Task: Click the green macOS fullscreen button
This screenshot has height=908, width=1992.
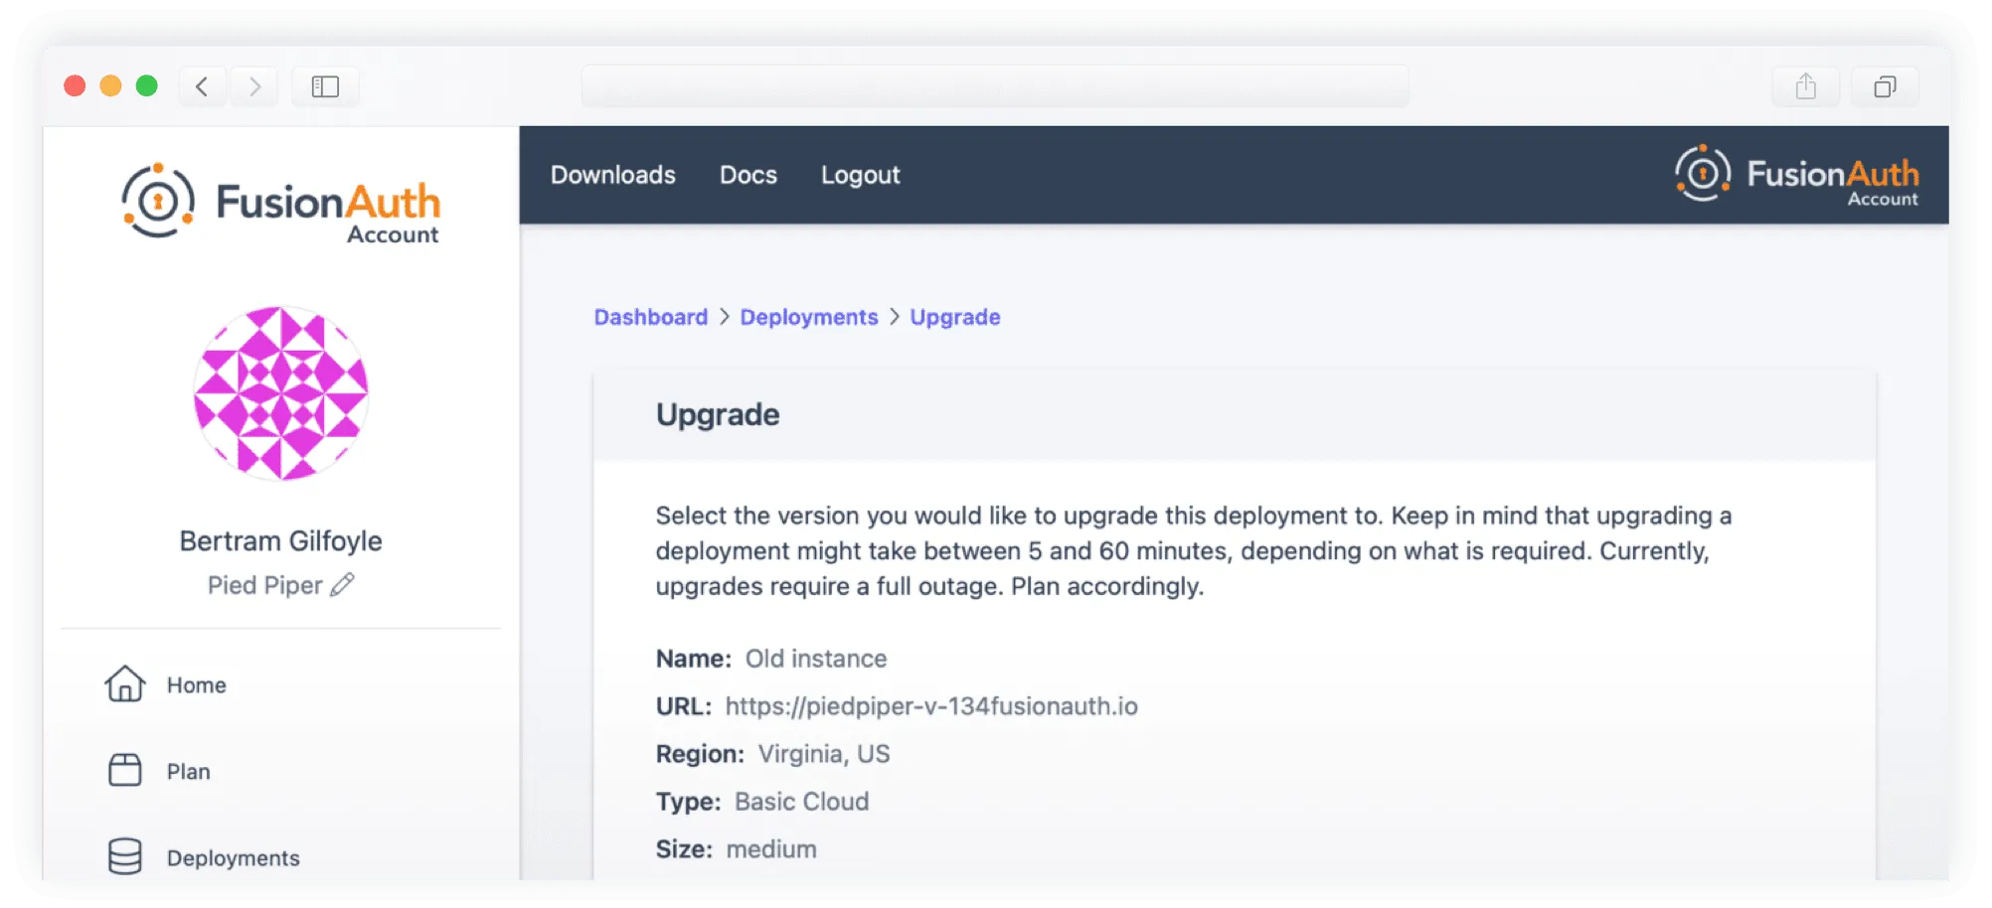Action: coord(147,86)
